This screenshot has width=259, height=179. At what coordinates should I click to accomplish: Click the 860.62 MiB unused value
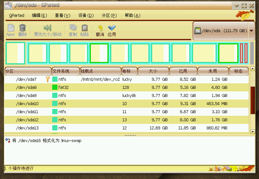[x=217, y=128]
